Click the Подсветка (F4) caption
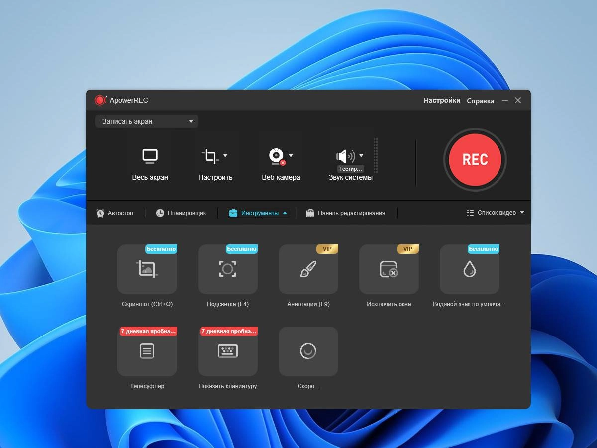This screenshot has height=448, width=597. (x=228, y=304)
